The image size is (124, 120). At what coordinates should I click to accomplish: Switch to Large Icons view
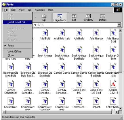(60, 18)
